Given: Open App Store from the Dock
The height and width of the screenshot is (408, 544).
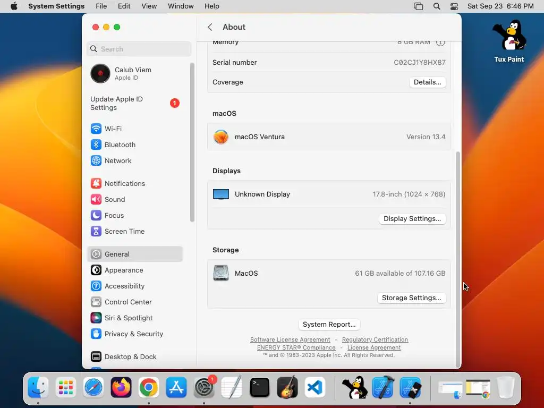Looking at the screenshot, I should (176, 387).
